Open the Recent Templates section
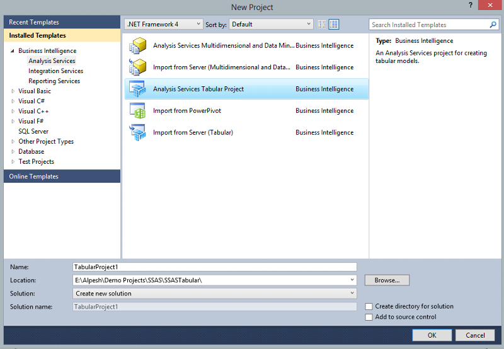The image size is (504, 349). point(62,22)
